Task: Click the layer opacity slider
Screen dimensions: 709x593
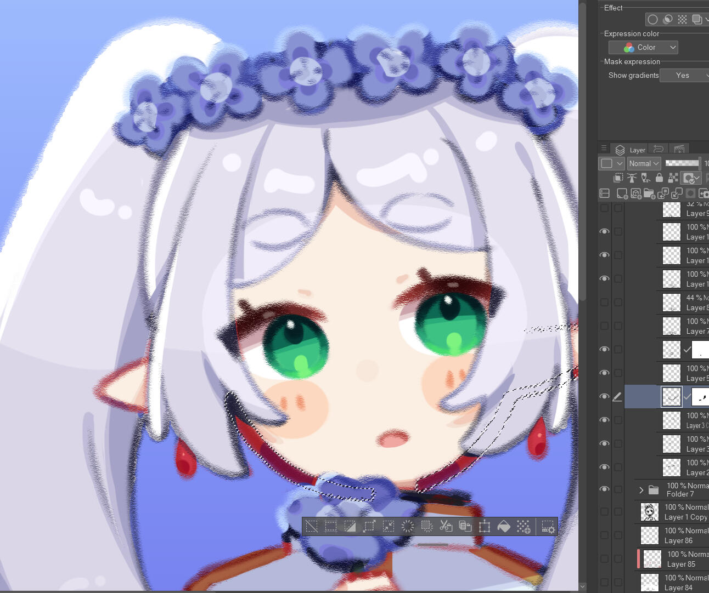Action: click(x=682, y=163)
